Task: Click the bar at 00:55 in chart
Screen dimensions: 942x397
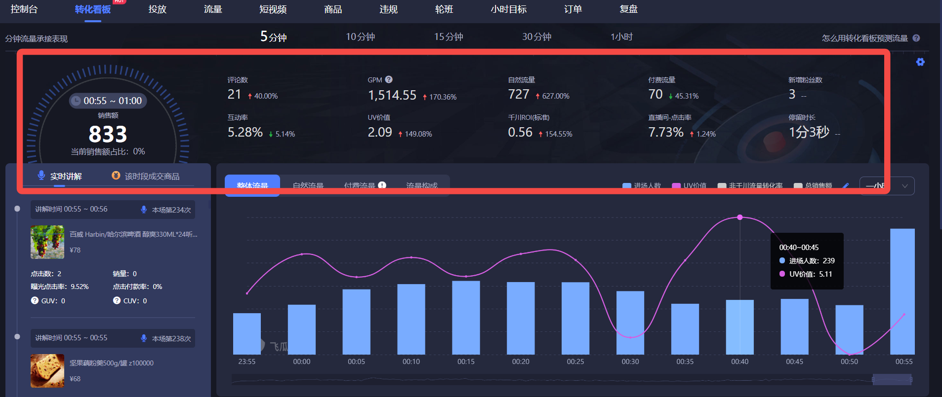Action: pyautogui.click(x=902, y=291)
